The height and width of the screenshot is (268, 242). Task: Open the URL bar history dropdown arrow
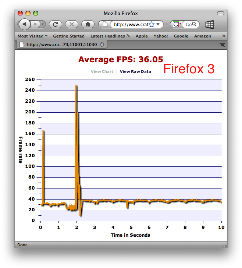tap(158, 24)
